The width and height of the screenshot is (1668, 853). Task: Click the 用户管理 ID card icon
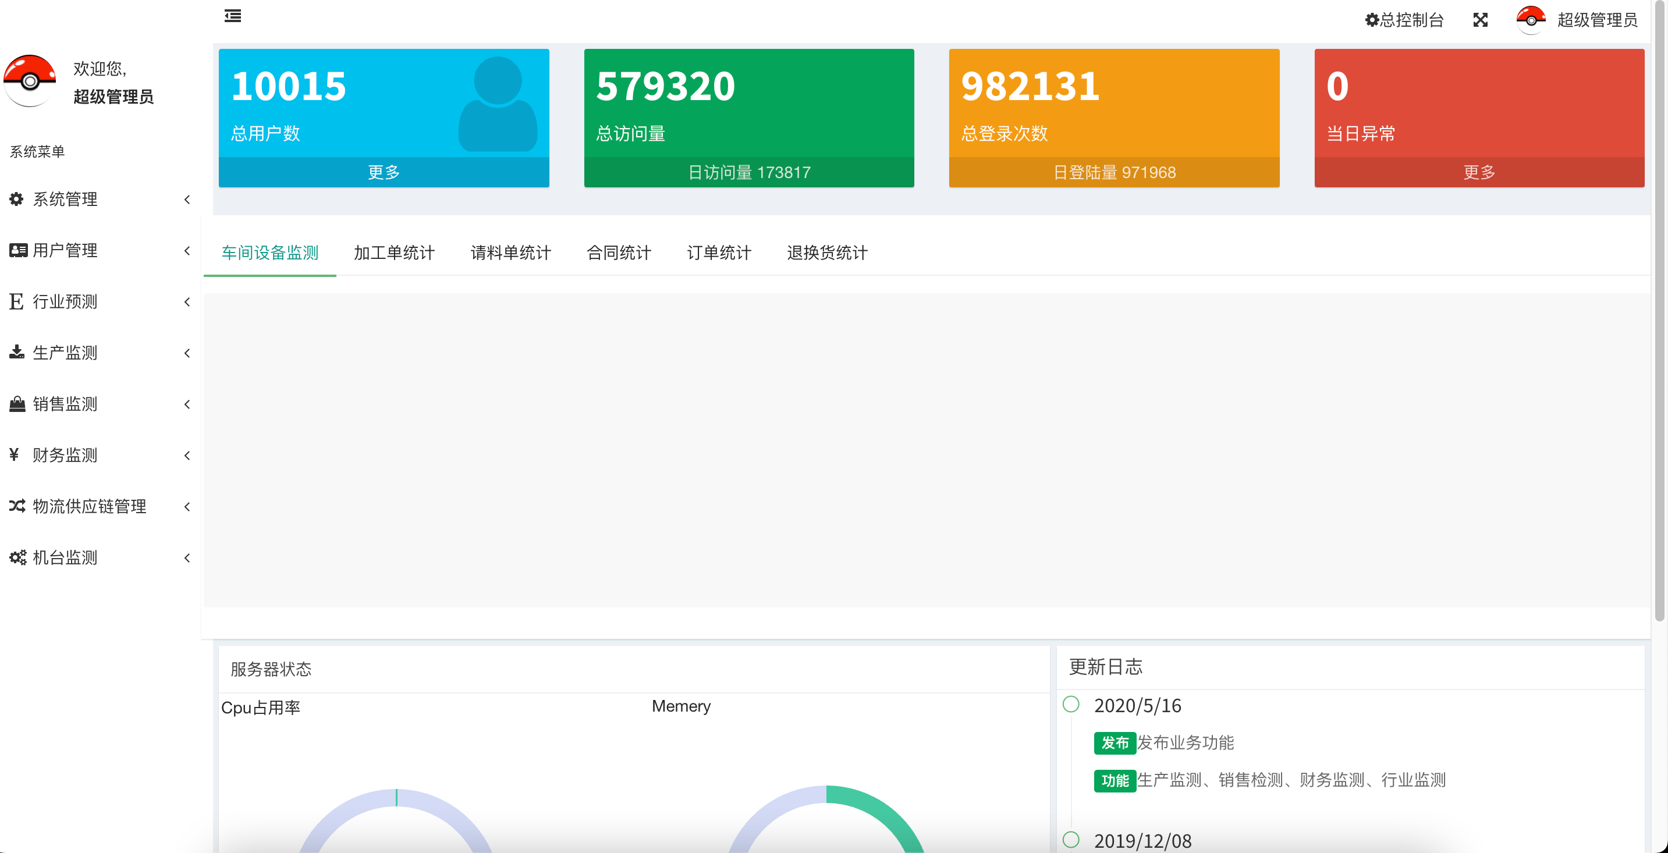17,250
